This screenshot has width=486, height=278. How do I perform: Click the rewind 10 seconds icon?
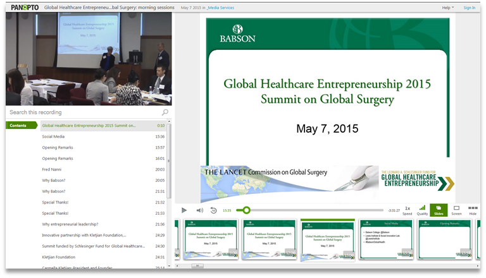(213, 210)
